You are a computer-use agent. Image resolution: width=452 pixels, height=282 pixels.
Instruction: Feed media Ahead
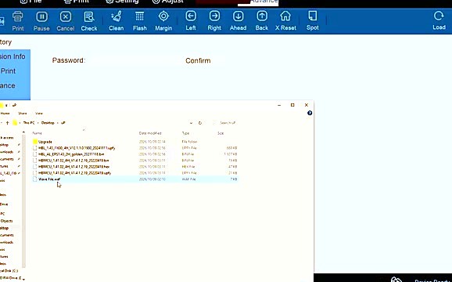(238, 21)
